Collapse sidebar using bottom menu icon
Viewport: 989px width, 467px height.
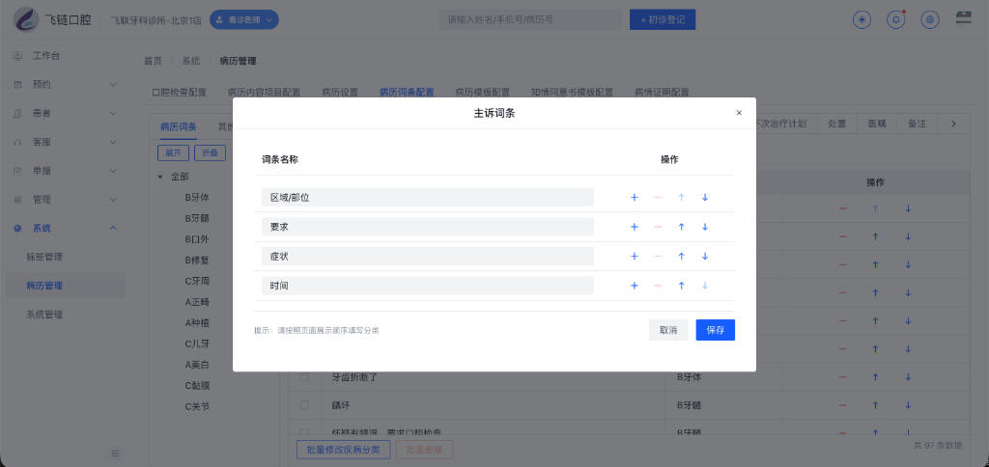click(x=115, y=453)
